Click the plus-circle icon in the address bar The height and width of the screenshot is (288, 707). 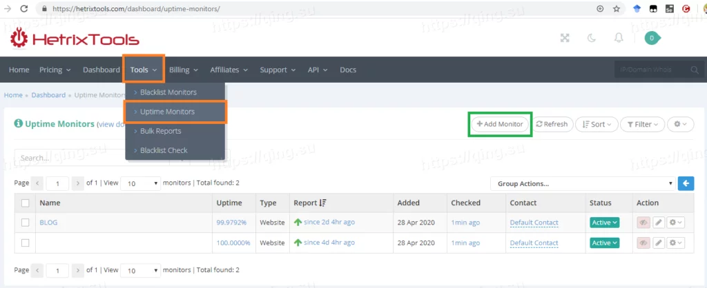(x=600, y=8)
